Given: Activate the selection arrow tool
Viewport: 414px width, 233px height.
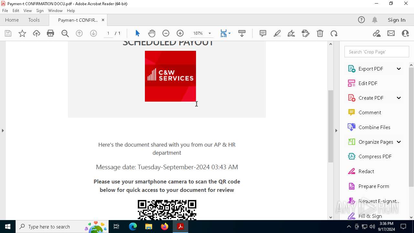Looking at the screenshot, I should click(x=137, y=33).
